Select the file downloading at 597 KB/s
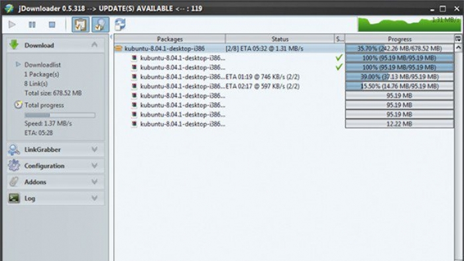 click(x=229, y=86)
